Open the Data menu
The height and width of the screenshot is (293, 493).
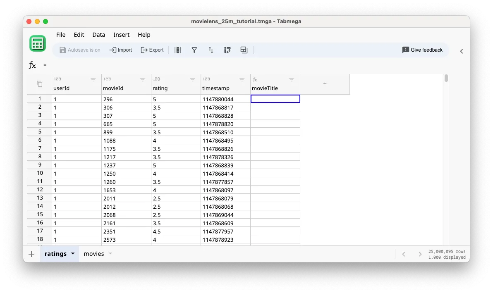coord(98,35)
